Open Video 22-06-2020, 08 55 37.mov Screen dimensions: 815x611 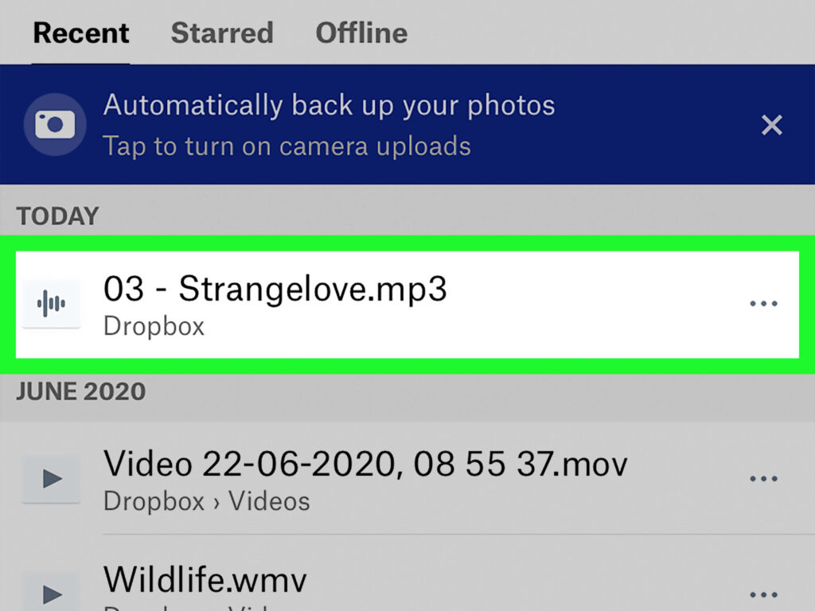[365, 463]
